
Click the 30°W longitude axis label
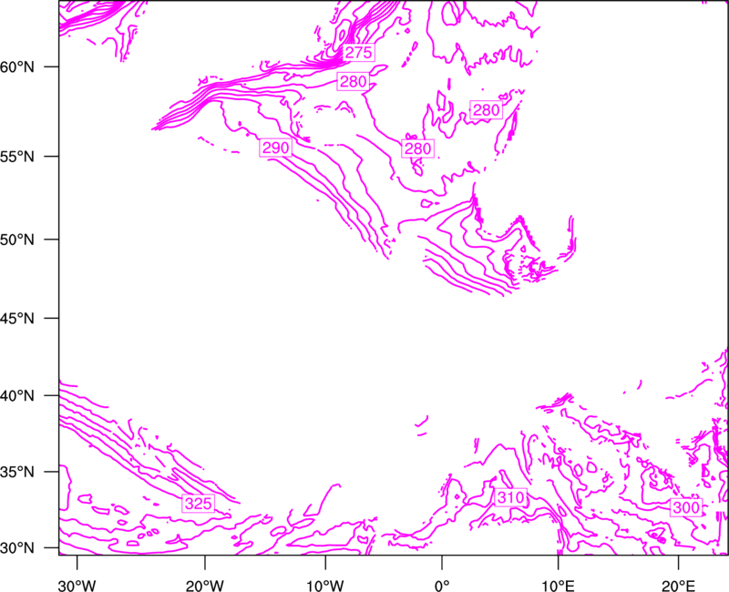tap(77, 586)
